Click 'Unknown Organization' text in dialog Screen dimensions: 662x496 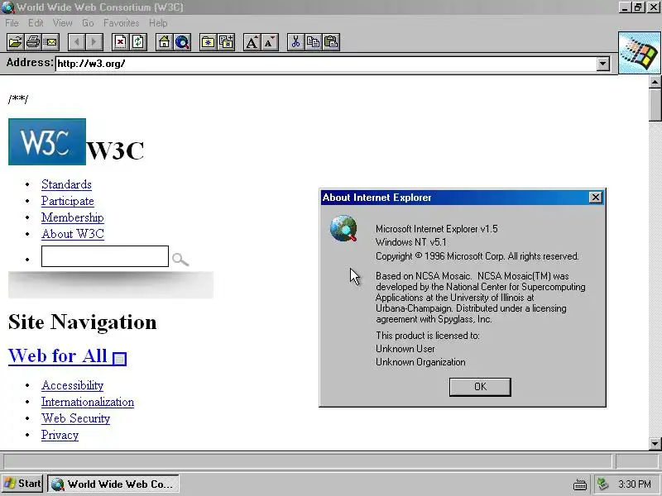pyautogui.click(x=420, y=362)
